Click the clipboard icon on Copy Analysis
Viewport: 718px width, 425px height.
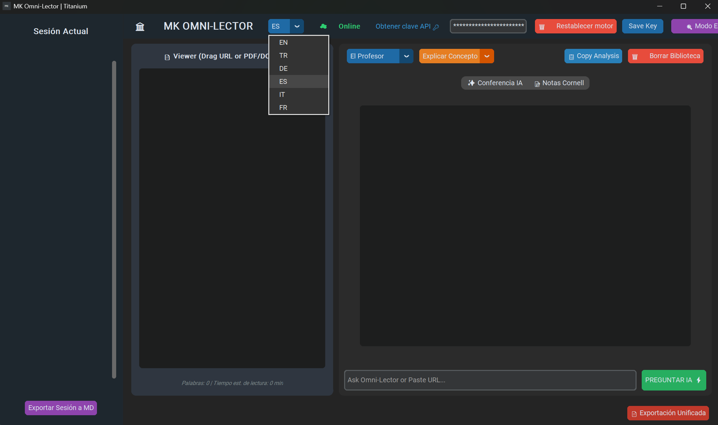pyautogui.click(x=571, y=57)
